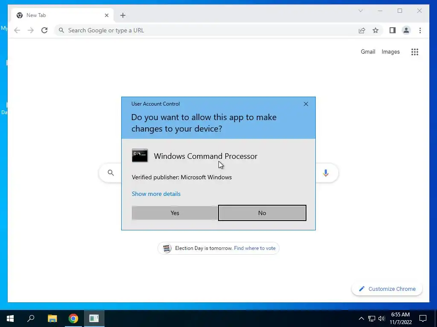437x327 pixels.
Task: Click Yes in User Account Control dialog
Action: pos(175,213)
